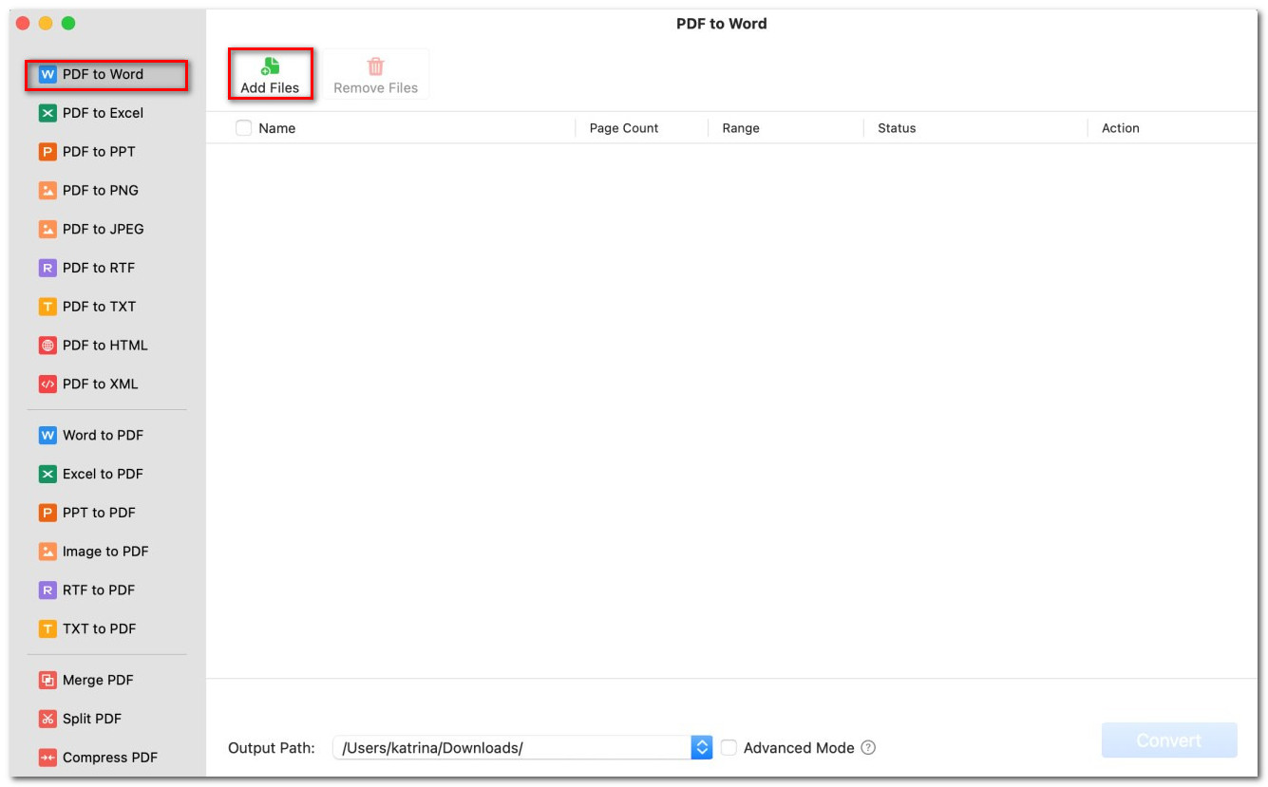Open the Merge PDF tool icon
Viewport: 1268px width, 787px height.
pyautogui.click(x=47, y=681)
